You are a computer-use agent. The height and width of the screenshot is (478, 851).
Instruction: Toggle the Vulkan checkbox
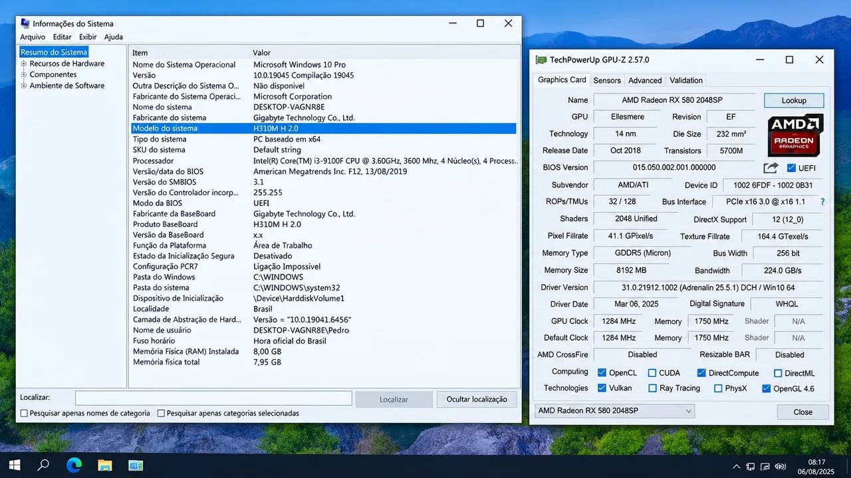coord(602,388)
